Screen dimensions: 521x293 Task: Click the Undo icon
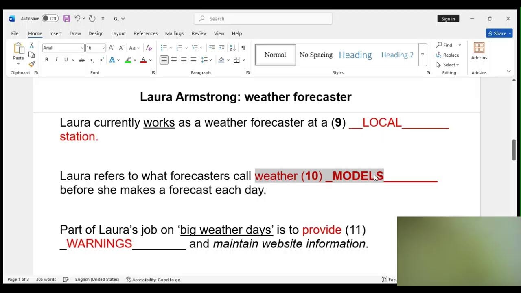point(77,19)
